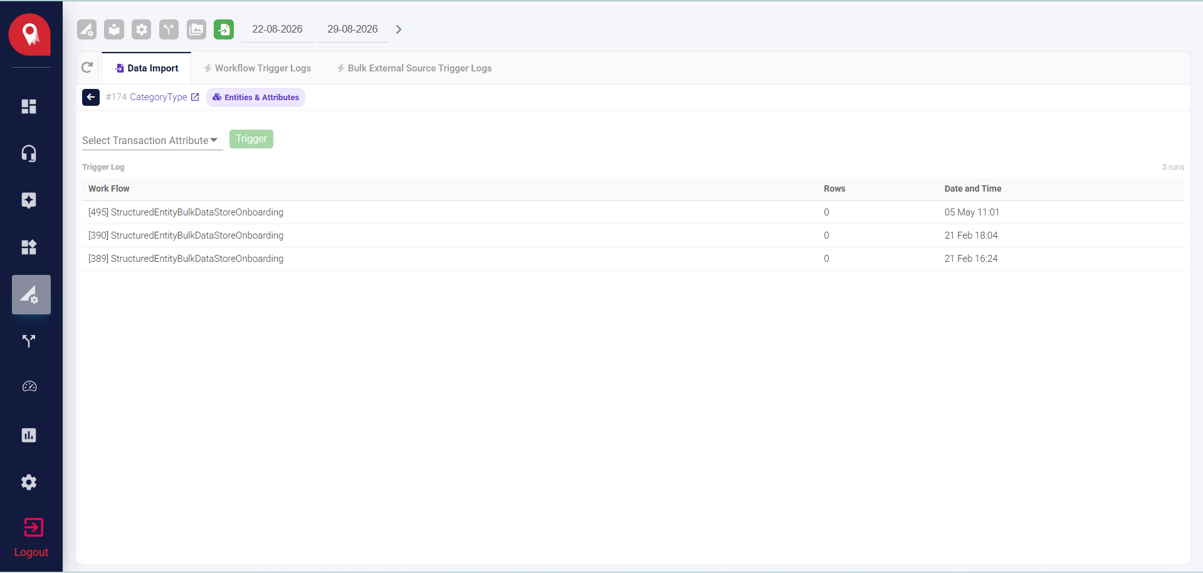Select the [390] StructuredEntityBulkDataStoreOnboarding row
The width and height of the screenshot is (1203, 573).
(x=633, y=235)
